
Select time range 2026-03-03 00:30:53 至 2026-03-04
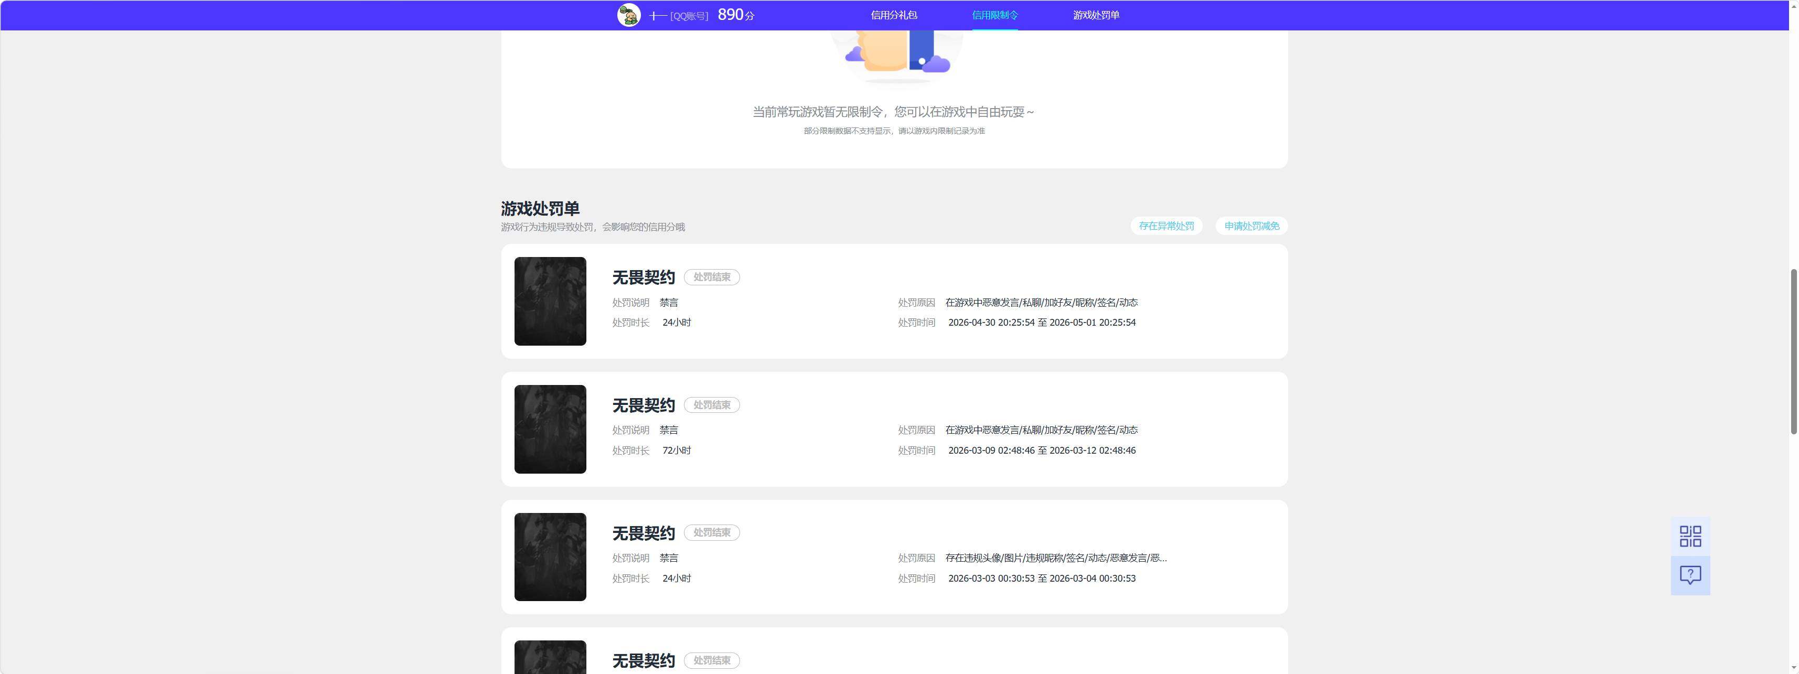point(1041,579)
